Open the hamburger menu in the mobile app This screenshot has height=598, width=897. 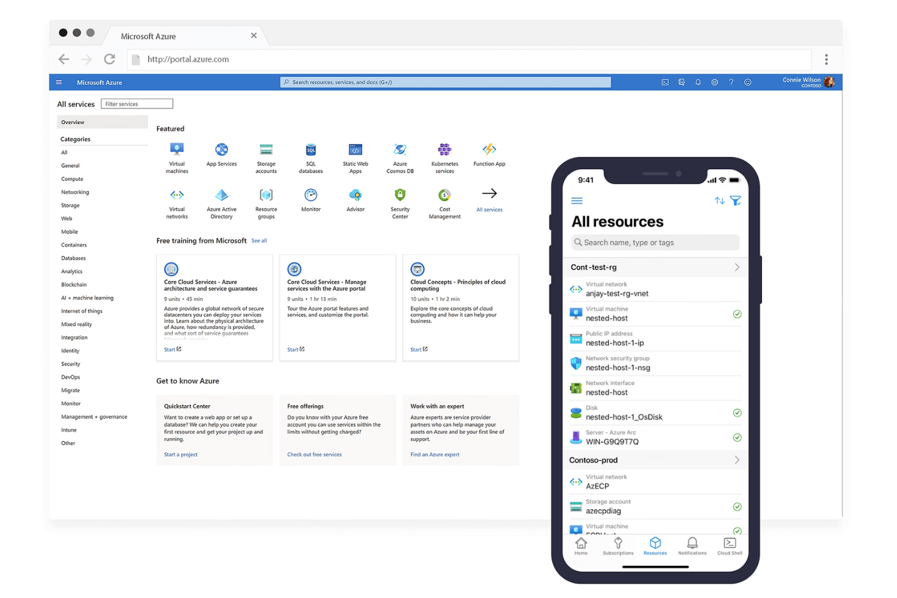(x=576, y=200)
